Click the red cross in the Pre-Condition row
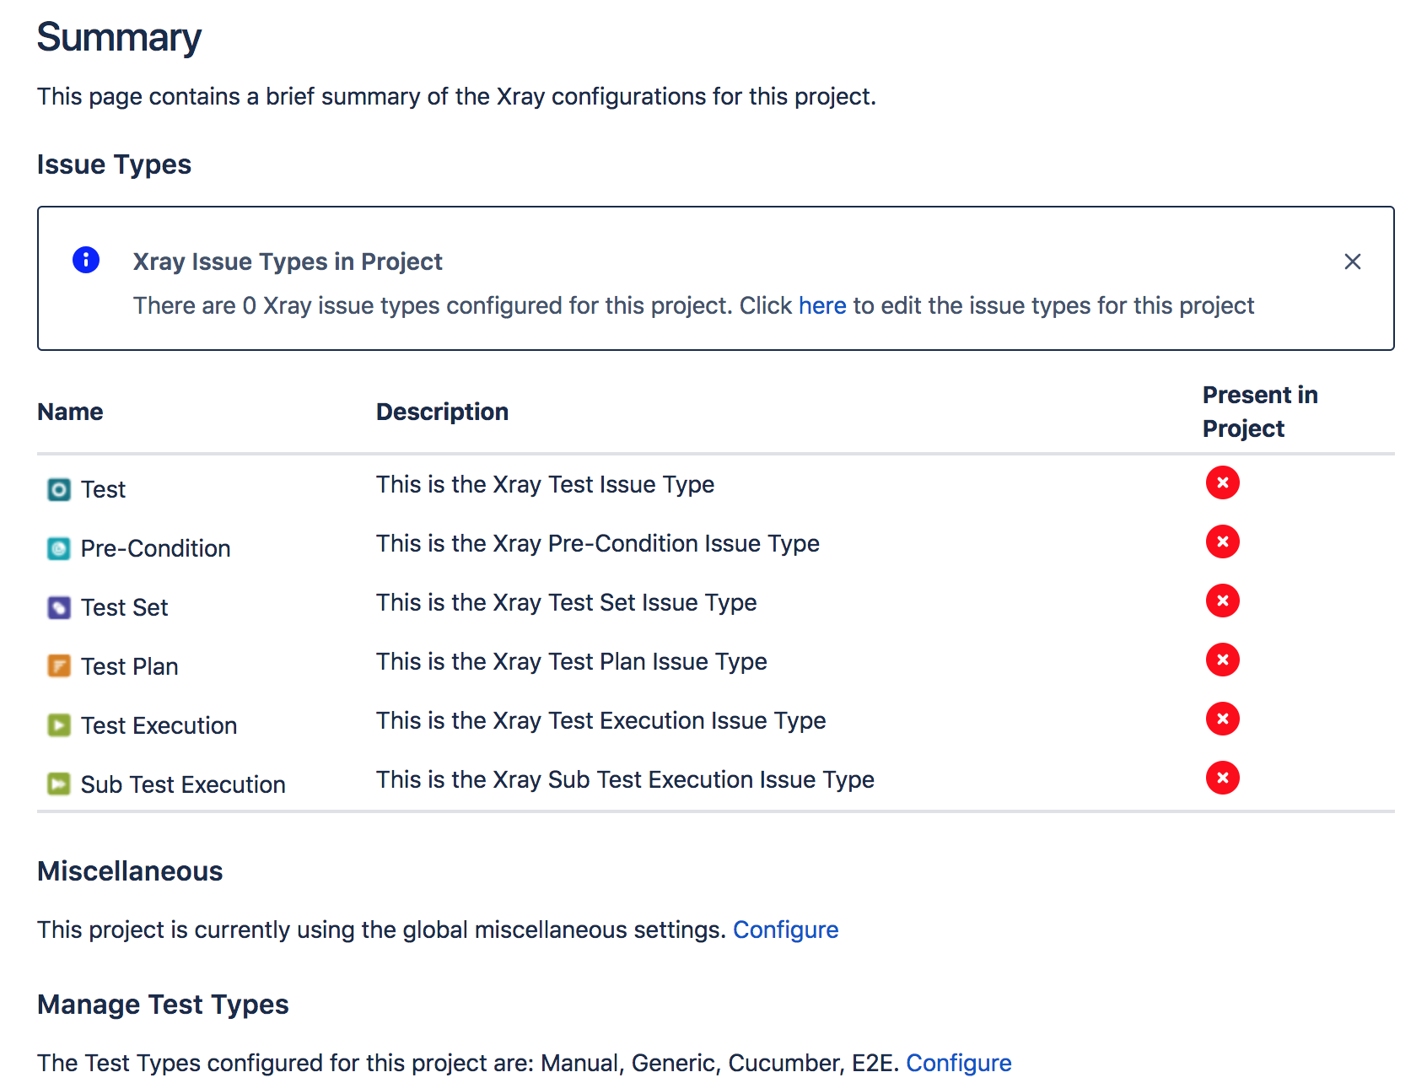The width and height of the screenshot is (1427, 1083). [1223, 541]
